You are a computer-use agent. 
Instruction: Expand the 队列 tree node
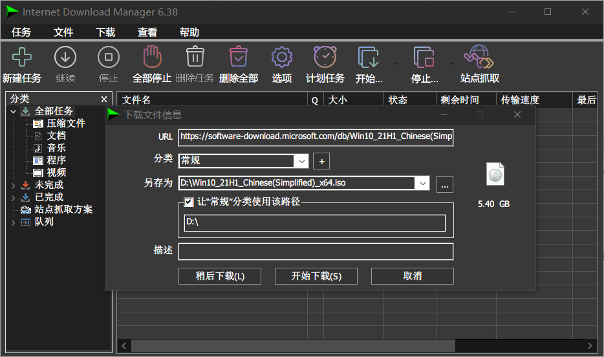[14, 222]
